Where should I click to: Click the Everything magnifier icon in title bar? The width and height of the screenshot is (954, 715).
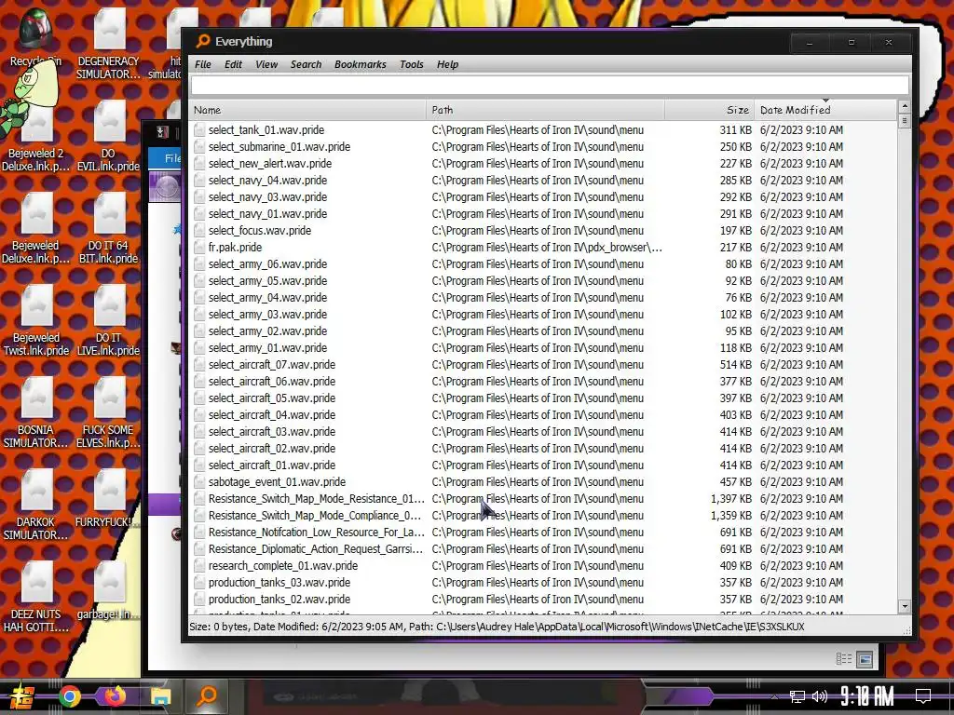tap(202, 41)
